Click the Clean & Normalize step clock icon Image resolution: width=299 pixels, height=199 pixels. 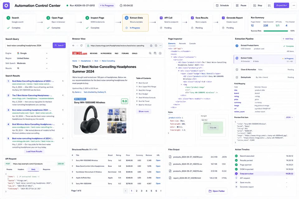[x=237, y=70]
